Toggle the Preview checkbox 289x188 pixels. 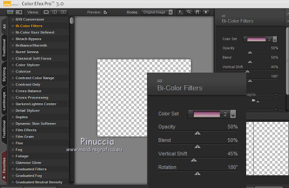coord(106,12)
